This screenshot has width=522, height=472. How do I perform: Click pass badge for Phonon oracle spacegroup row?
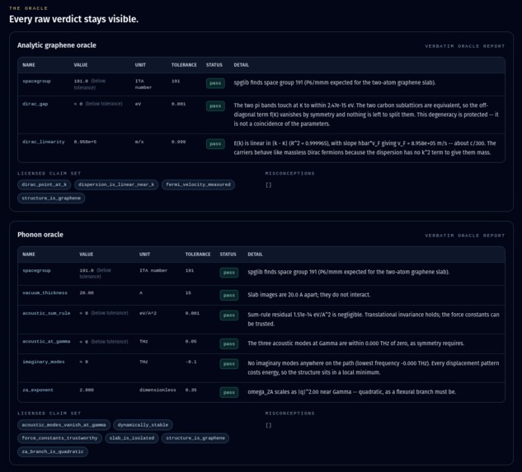tap(229, 273)
